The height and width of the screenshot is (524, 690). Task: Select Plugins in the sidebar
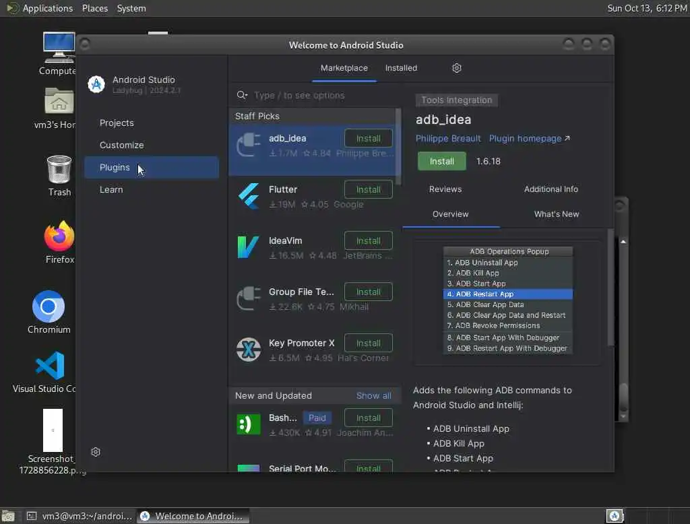152,168
